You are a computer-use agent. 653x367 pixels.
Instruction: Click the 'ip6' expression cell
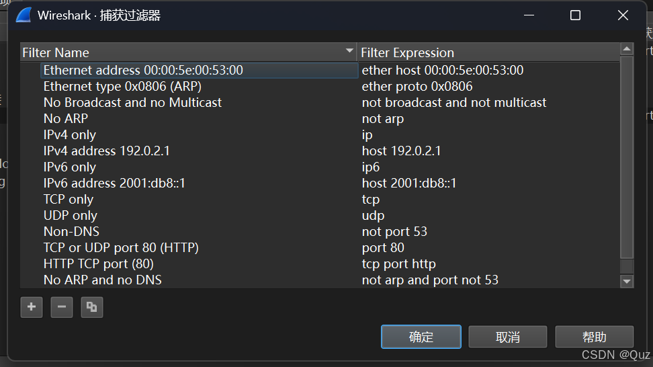371,167
